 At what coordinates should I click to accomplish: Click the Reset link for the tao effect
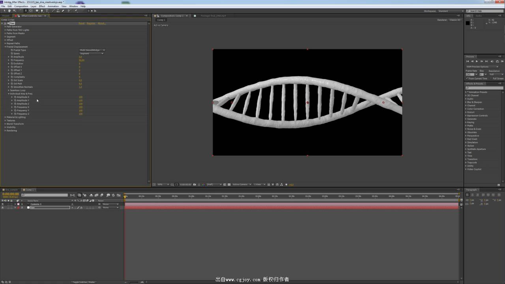coord(81,23)
